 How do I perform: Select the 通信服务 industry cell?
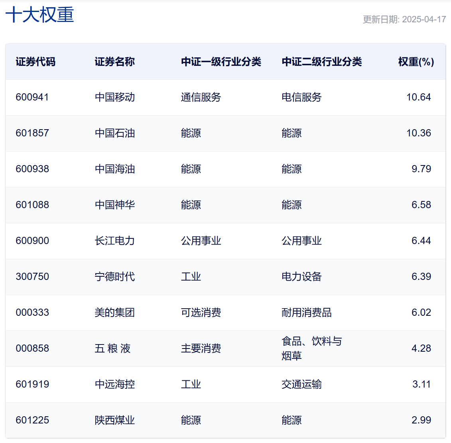coord(201,97)
